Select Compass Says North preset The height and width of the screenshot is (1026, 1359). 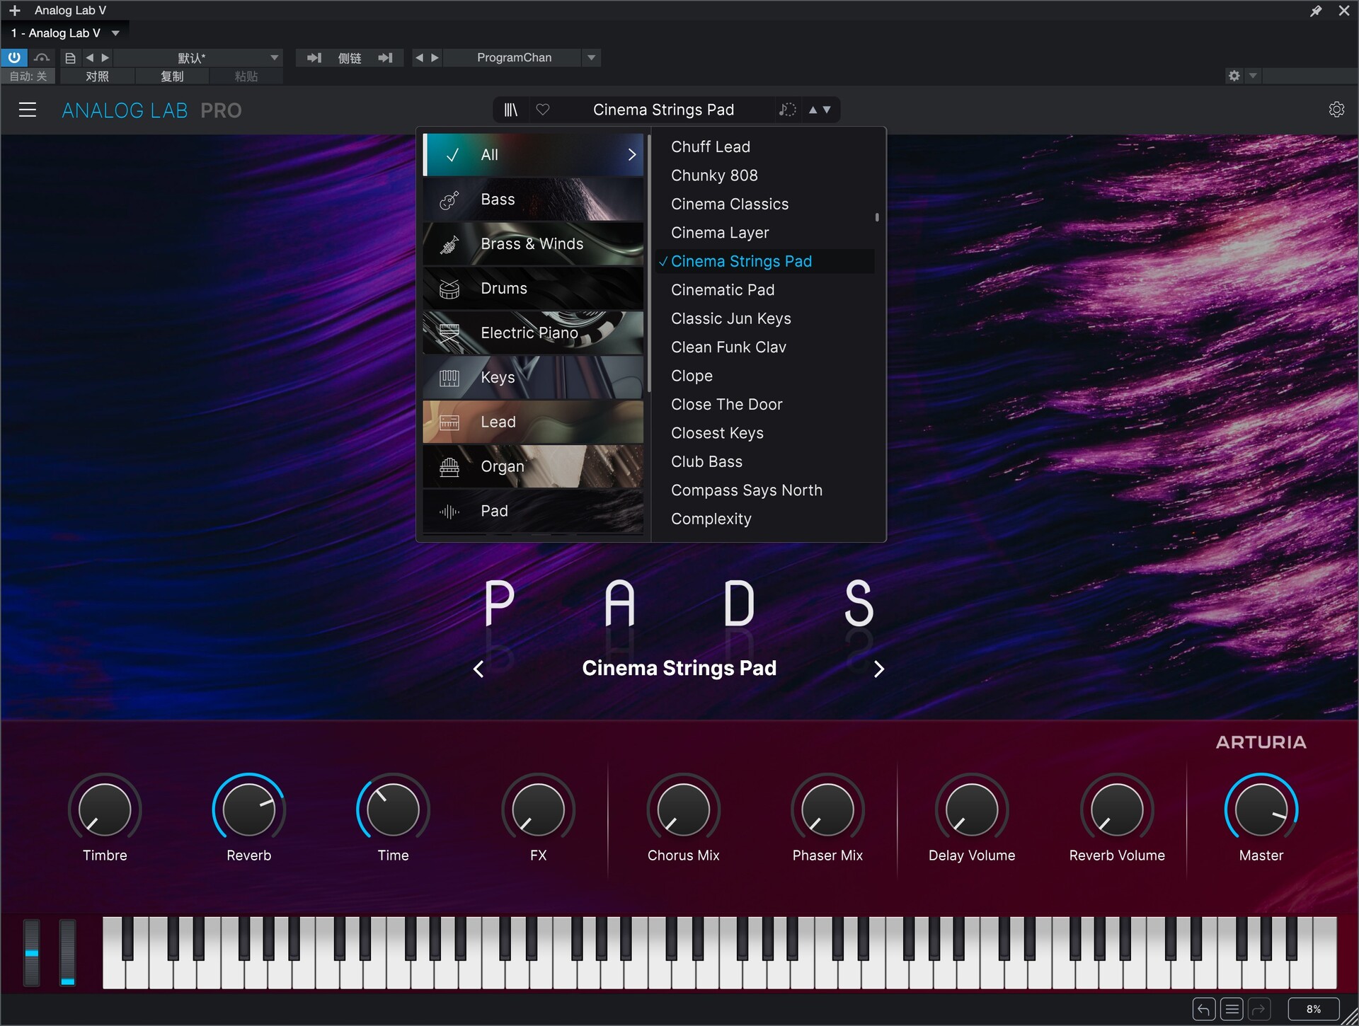pos(764,490)
